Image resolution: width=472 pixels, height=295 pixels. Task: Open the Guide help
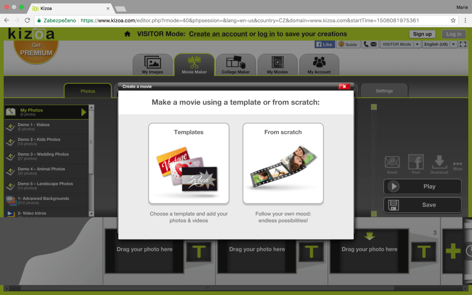pyautogui.click(x=348, y=44)
